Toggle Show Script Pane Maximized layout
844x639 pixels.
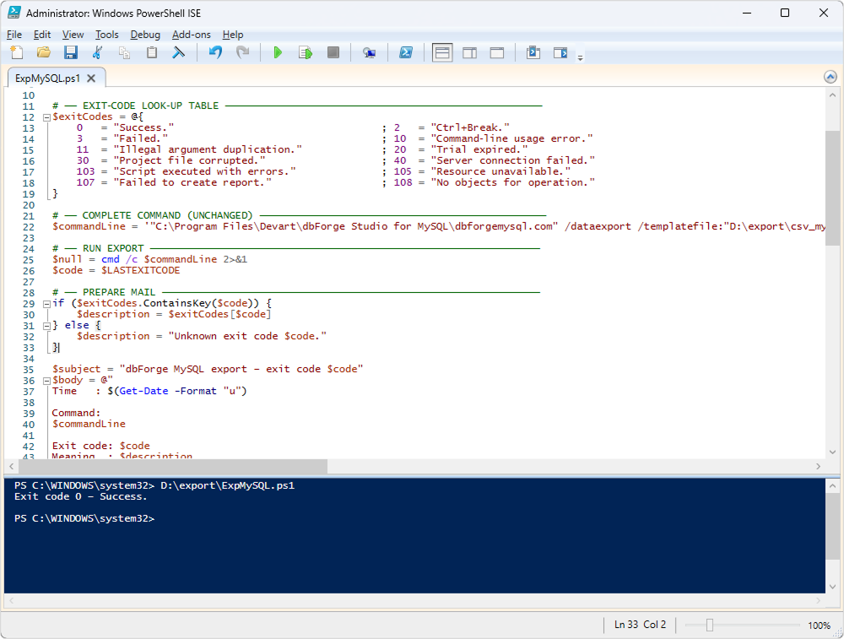pos(497,52)
